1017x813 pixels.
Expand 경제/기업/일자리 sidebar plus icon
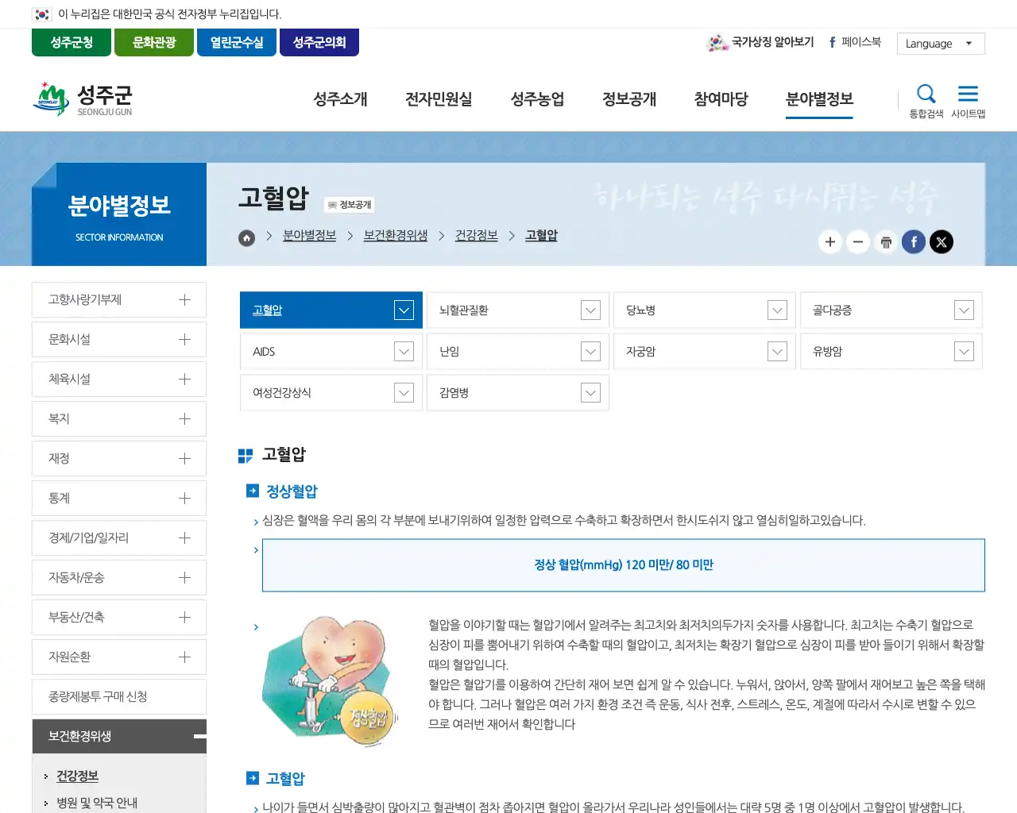(x=184, y=538)
